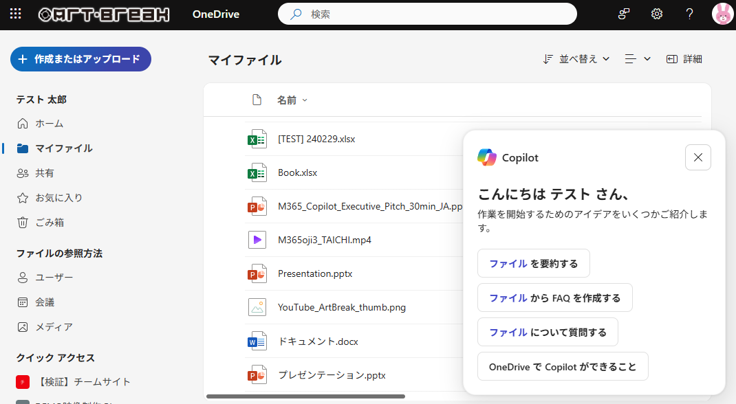
Task: Click the Excel icon for Book.xlsx
Action: point(257,173)
